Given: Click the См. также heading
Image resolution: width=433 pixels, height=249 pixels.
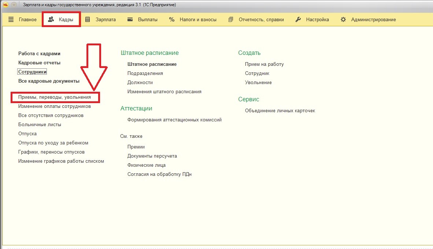Looking at the screenshot, I should pos(131,136).
